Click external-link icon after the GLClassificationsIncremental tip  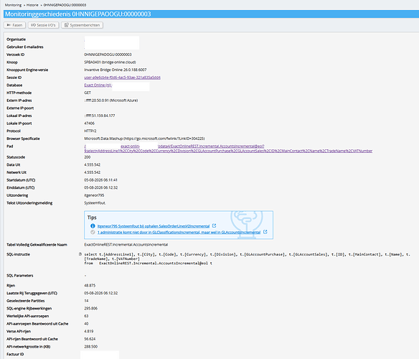tap(265, 232)
